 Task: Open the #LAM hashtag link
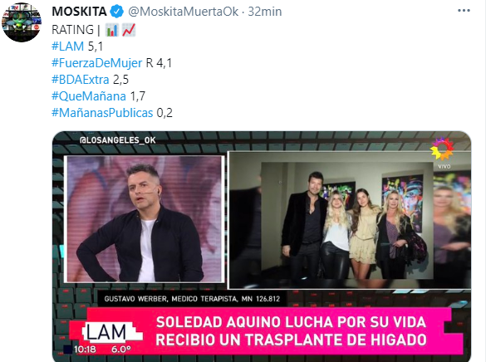coord(67,46)
